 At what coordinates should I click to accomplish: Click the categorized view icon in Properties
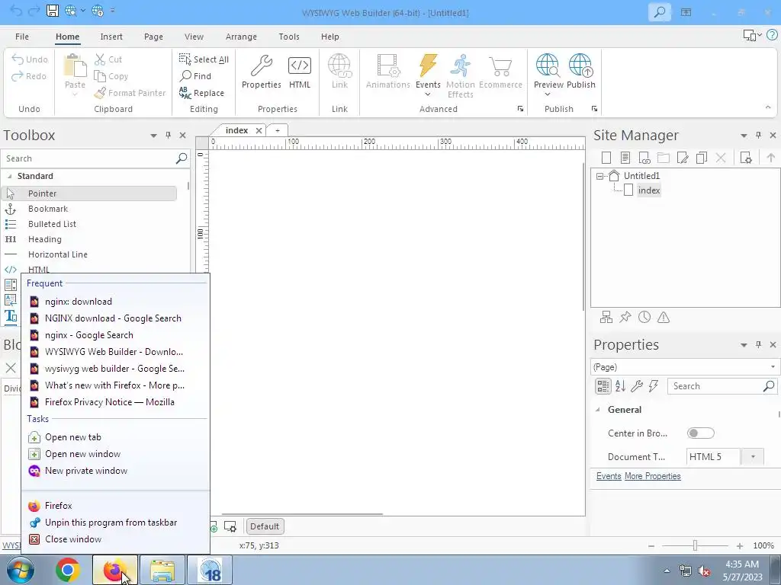pos(603,386)
